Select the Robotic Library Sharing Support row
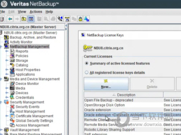 [x=124, y=130]
